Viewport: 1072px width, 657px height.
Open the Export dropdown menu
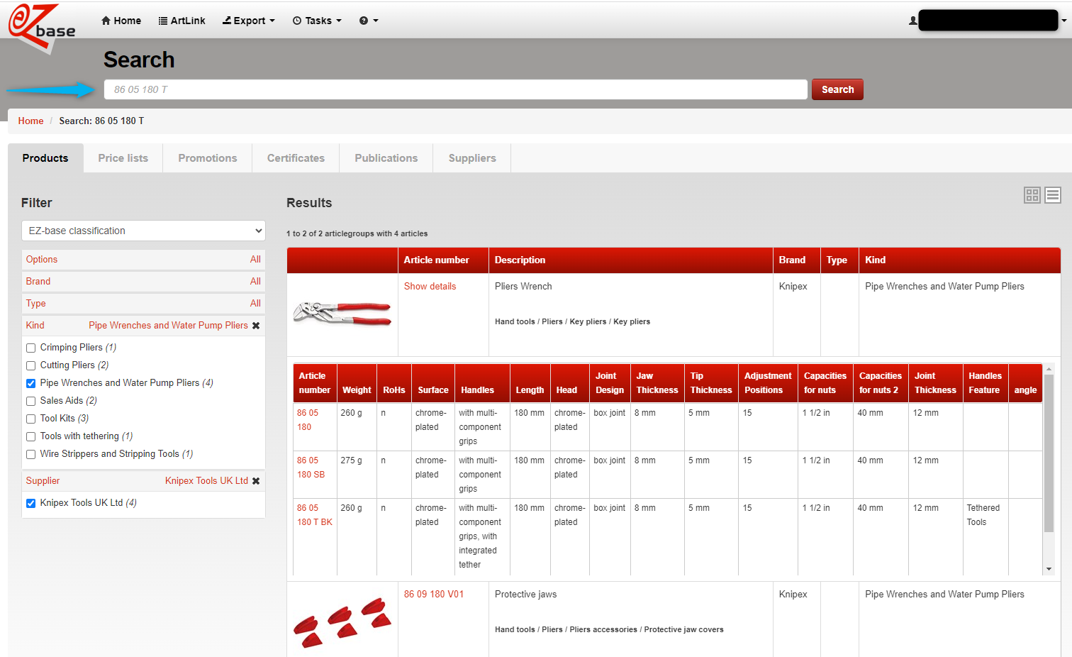(248, 21)
